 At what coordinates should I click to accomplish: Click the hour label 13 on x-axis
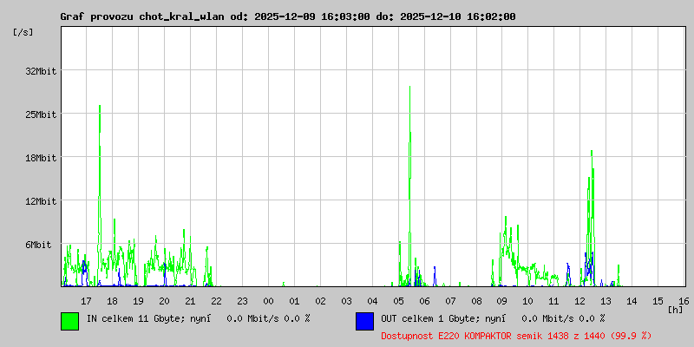point(606,301)
